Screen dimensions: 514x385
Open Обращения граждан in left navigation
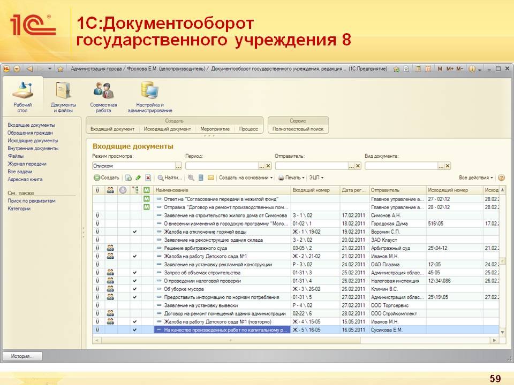[x=30, y=133]
